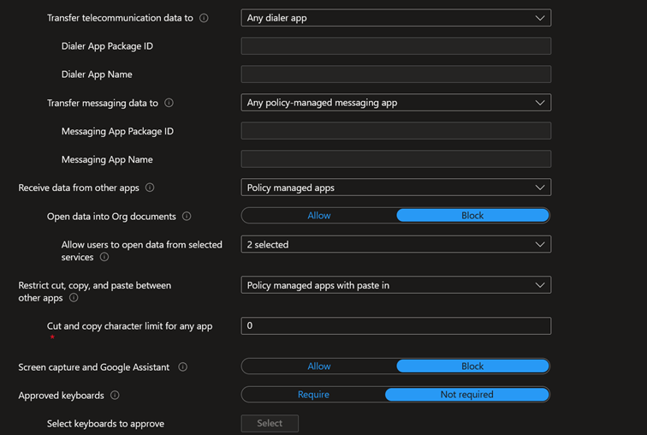
Task: Open info tooltip for Open data into Org documents
Action: [187, 217]
